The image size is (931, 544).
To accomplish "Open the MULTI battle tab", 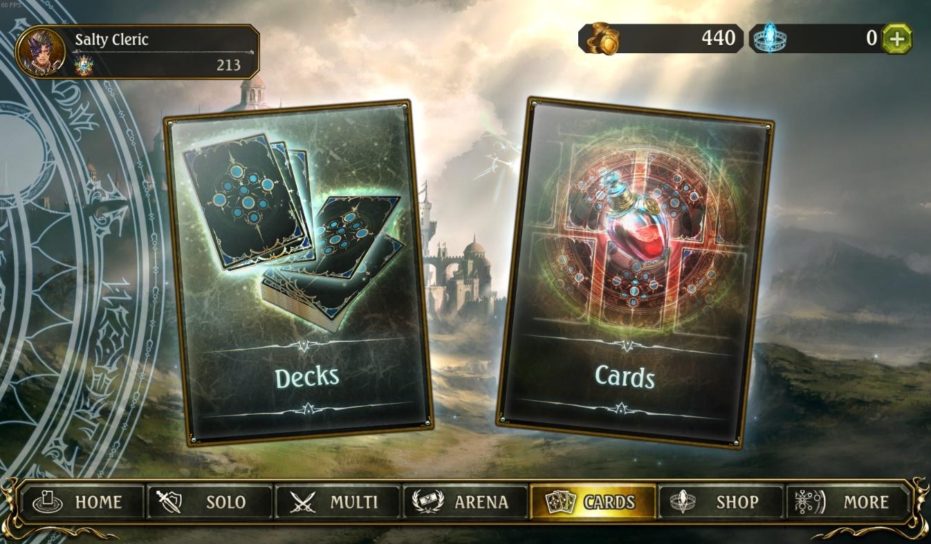I will tap(338, 502).
